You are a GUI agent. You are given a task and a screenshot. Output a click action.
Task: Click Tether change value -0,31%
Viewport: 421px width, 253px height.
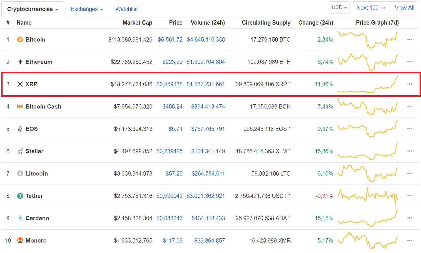324,196
